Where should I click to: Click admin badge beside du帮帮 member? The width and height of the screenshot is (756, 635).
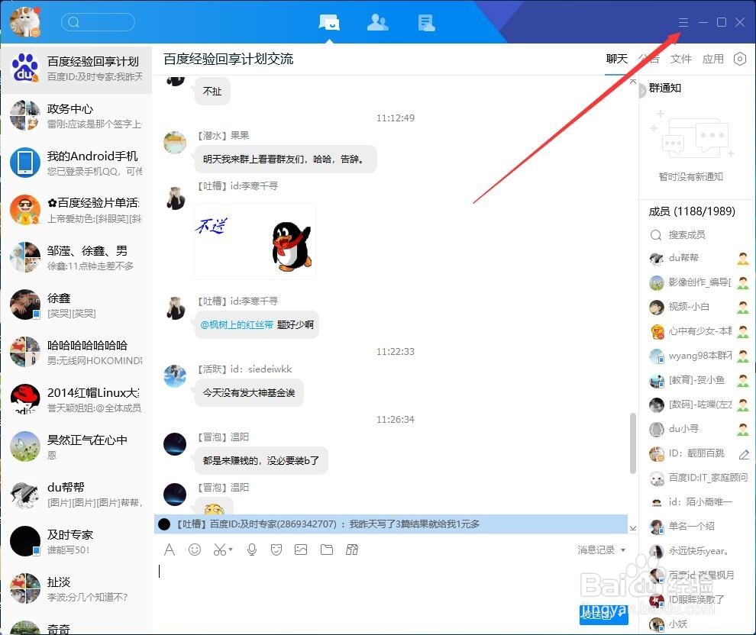click(743, 259)
